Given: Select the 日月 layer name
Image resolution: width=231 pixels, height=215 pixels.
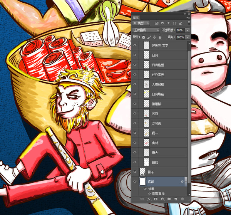Looking at the screenshot, I should pos(155,55).
